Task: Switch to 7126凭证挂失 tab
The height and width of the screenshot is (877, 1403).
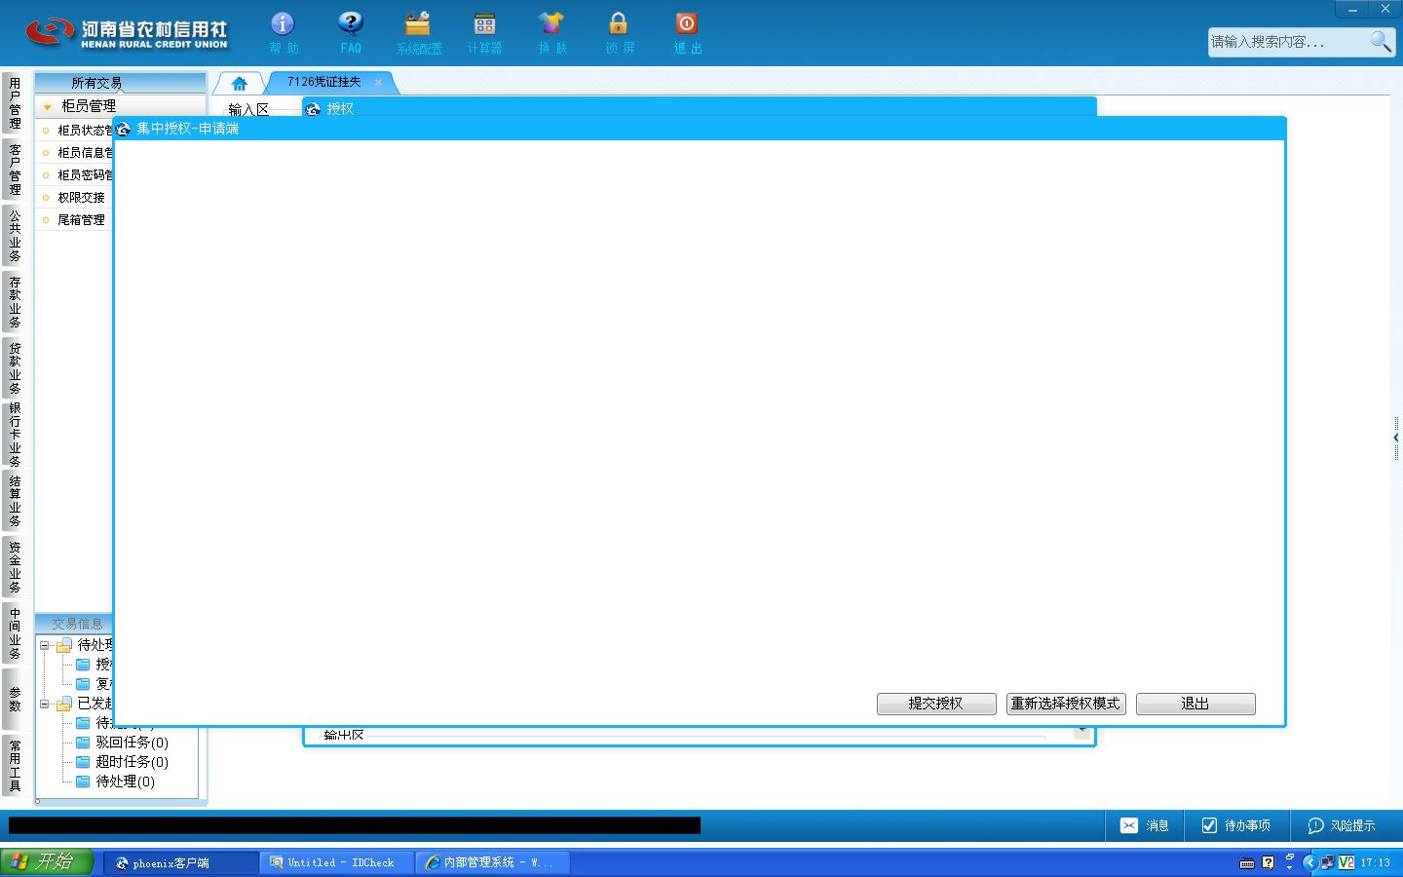Action: [323, 82]
